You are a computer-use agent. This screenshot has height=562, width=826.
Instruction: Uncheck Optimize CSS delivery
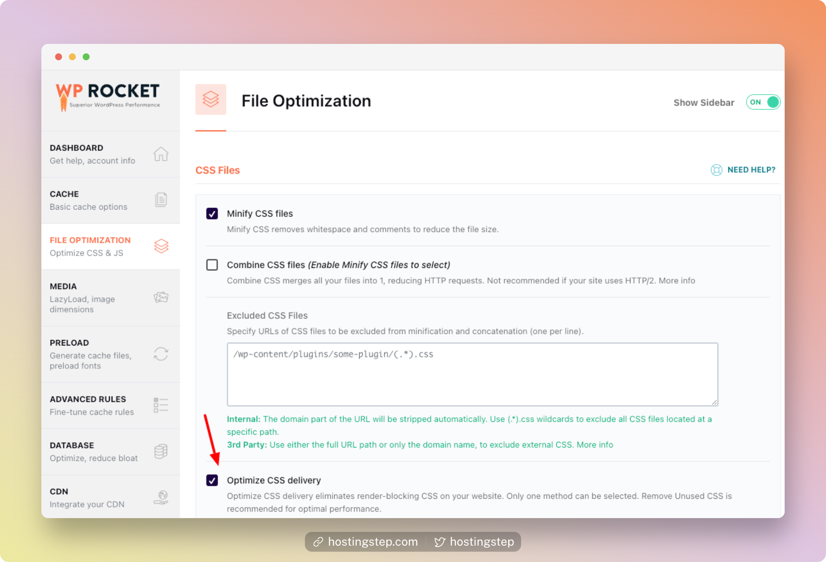(x=212, y=480)
